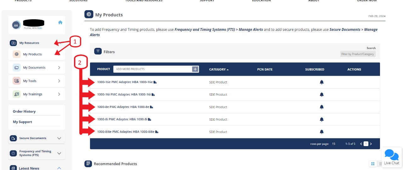Switch to grid view icon for Recommended Products

tap(373, 164)
